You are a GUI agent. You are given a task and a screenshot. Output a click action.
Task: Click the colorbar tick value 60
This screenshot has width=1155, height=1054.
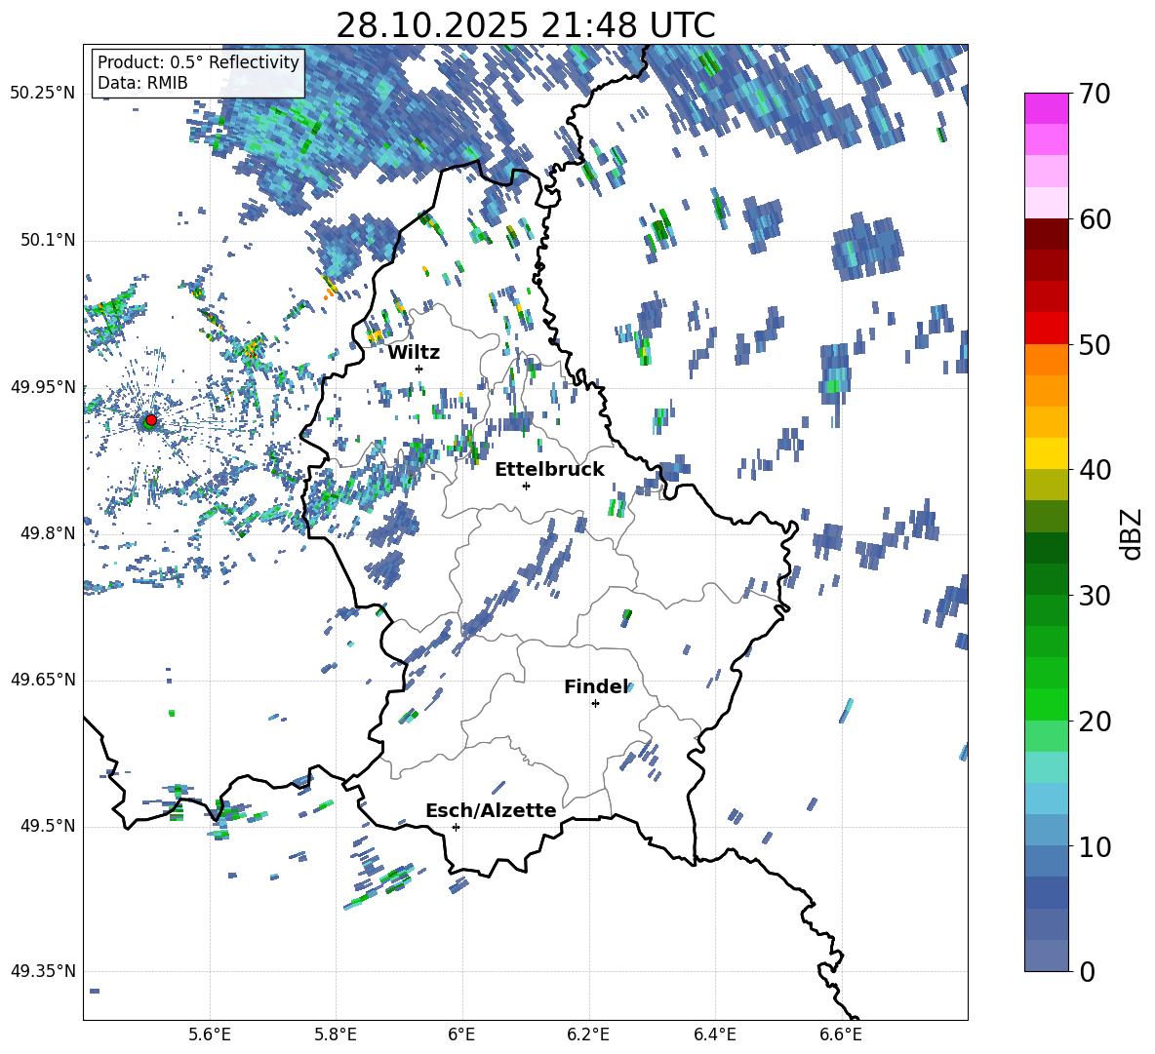1095,219
